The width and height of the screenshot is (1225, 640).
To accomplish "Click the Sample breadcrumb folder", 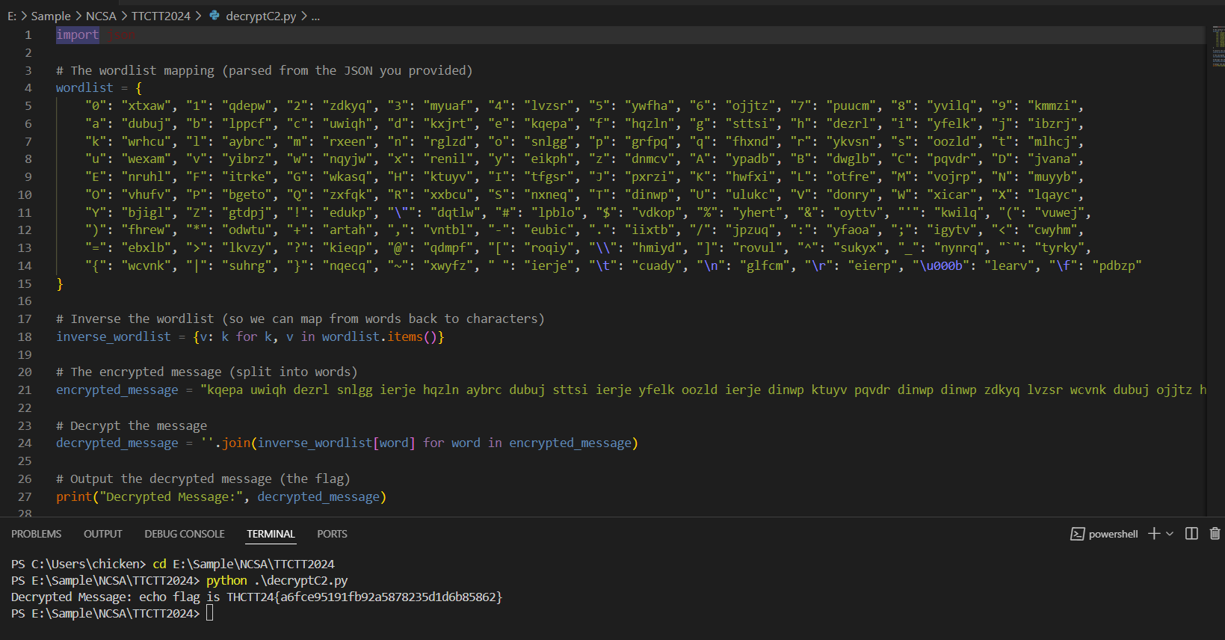I will point(51,16).
